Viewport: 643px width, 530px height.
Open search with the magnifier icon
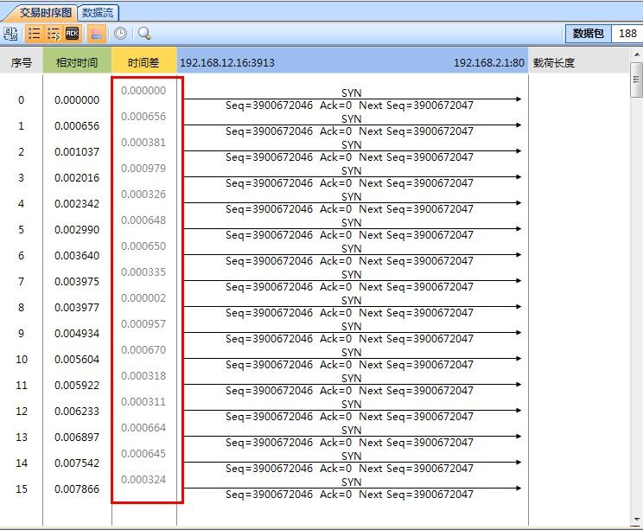(x=144, y=34)
